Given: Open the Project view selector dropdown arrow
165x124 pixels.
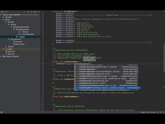Looking at the screenshot, I should point(25,12).
